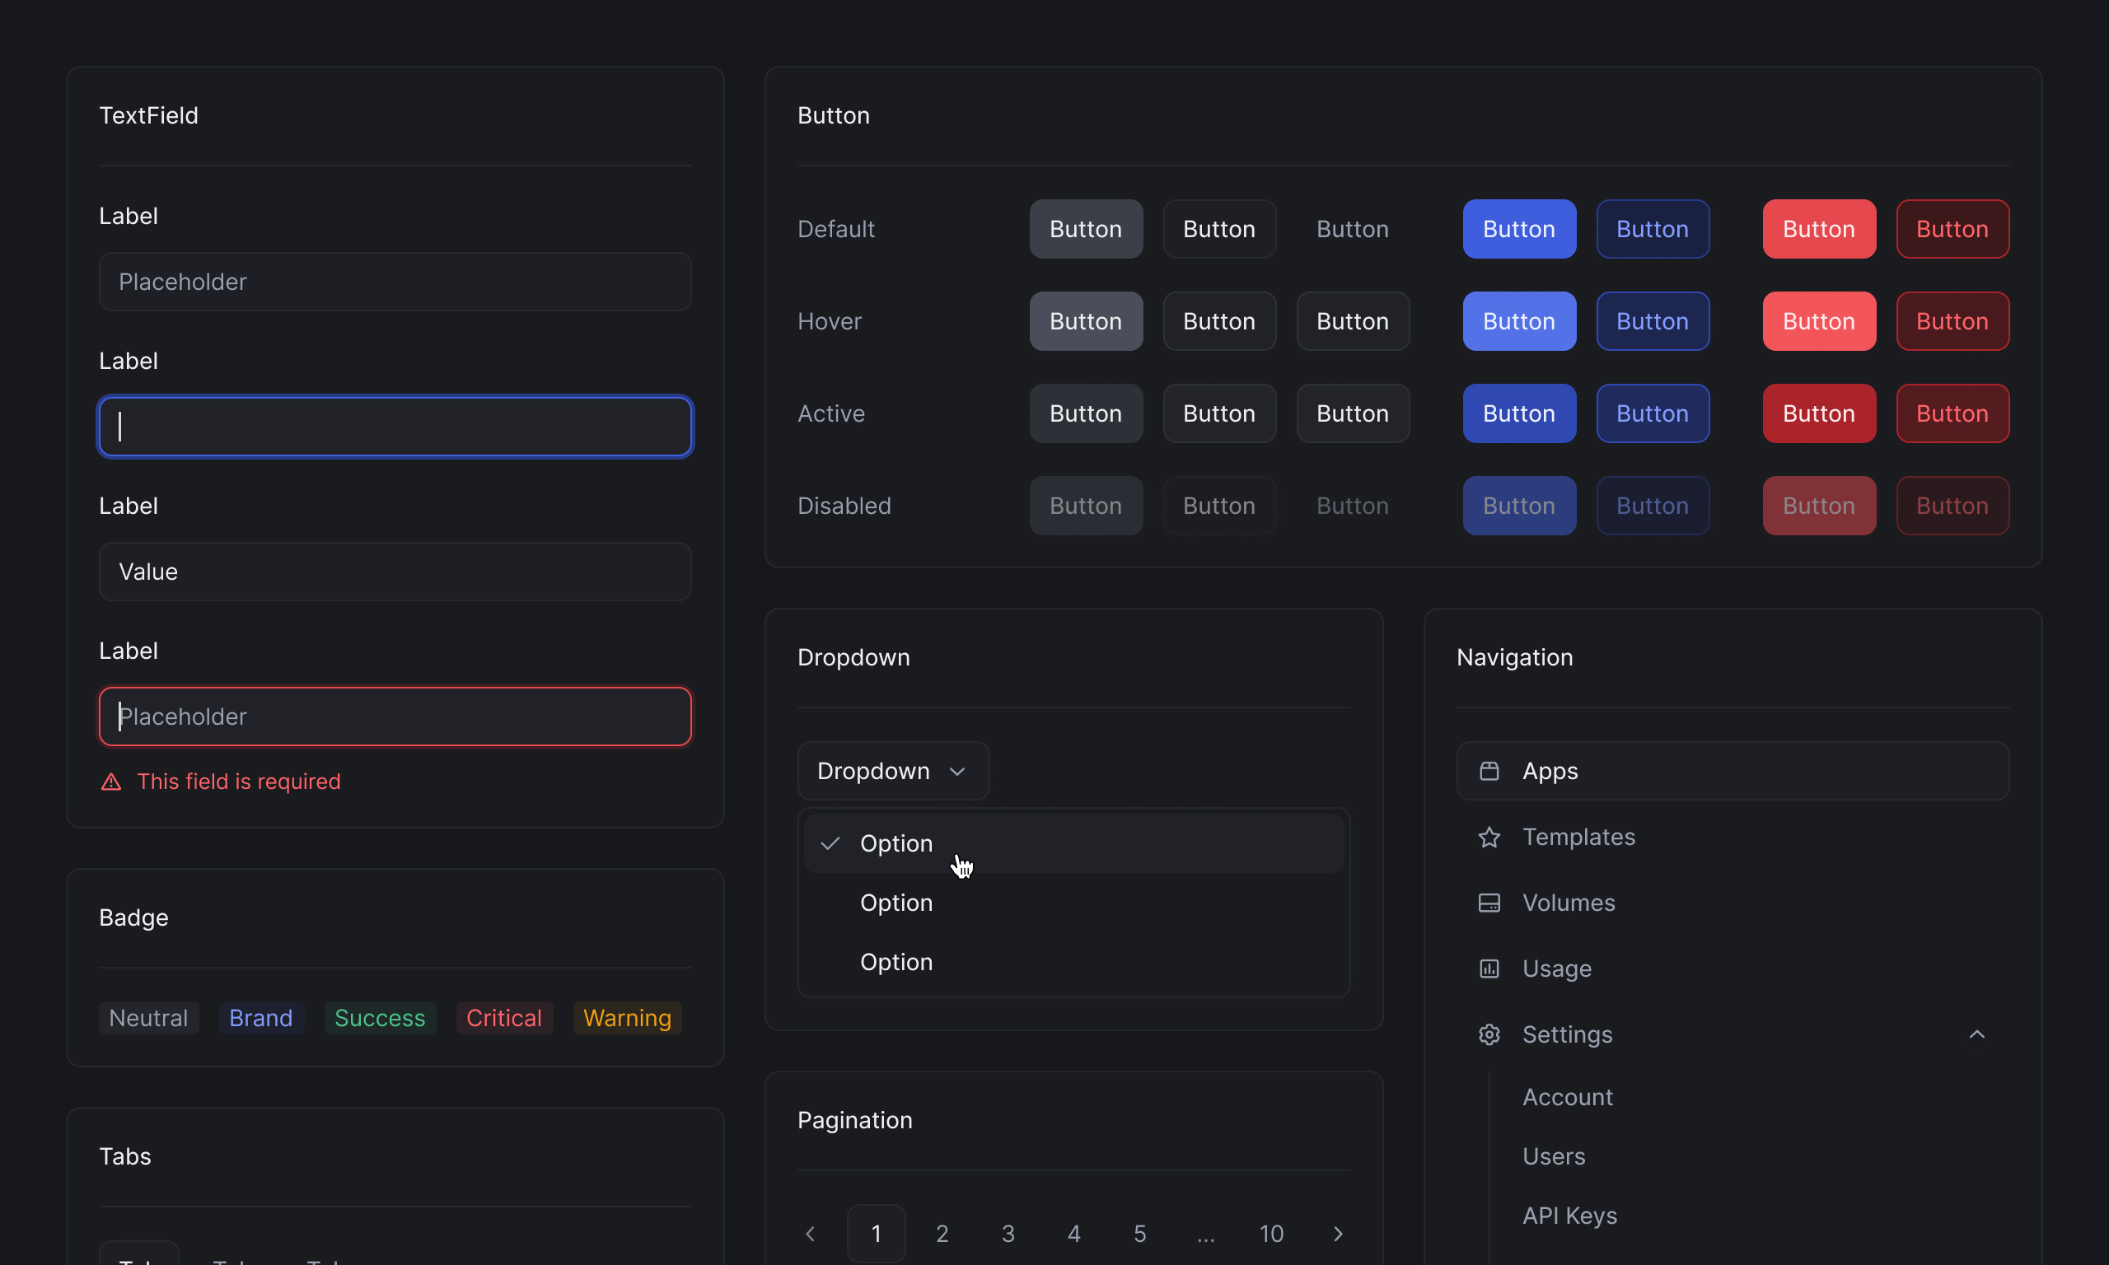Viewport: 2109px width, 1265px height.
Task: Go to page 4 in pagination
Action: 1073,1234
